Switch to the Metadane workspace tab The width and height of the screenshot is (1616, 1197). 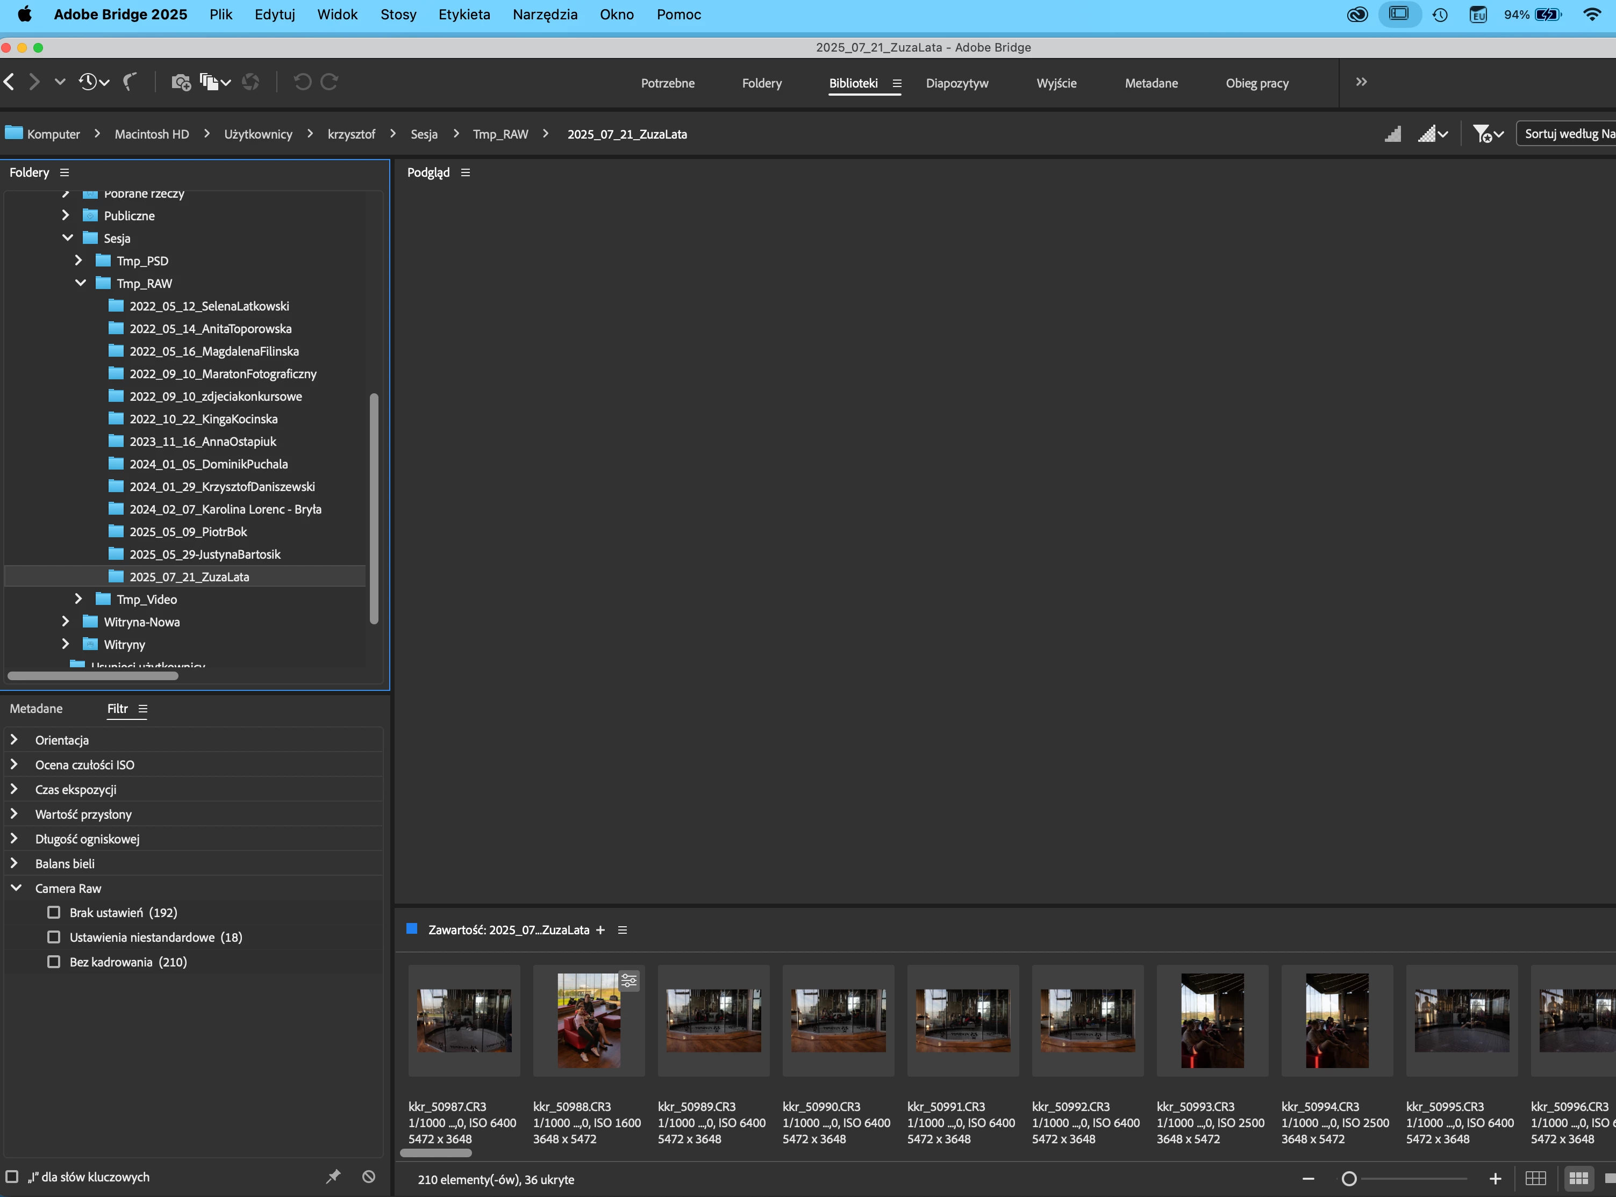[1150, 83]
